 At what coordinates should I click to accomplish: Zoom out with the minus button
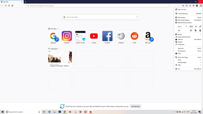pos(186,27)
